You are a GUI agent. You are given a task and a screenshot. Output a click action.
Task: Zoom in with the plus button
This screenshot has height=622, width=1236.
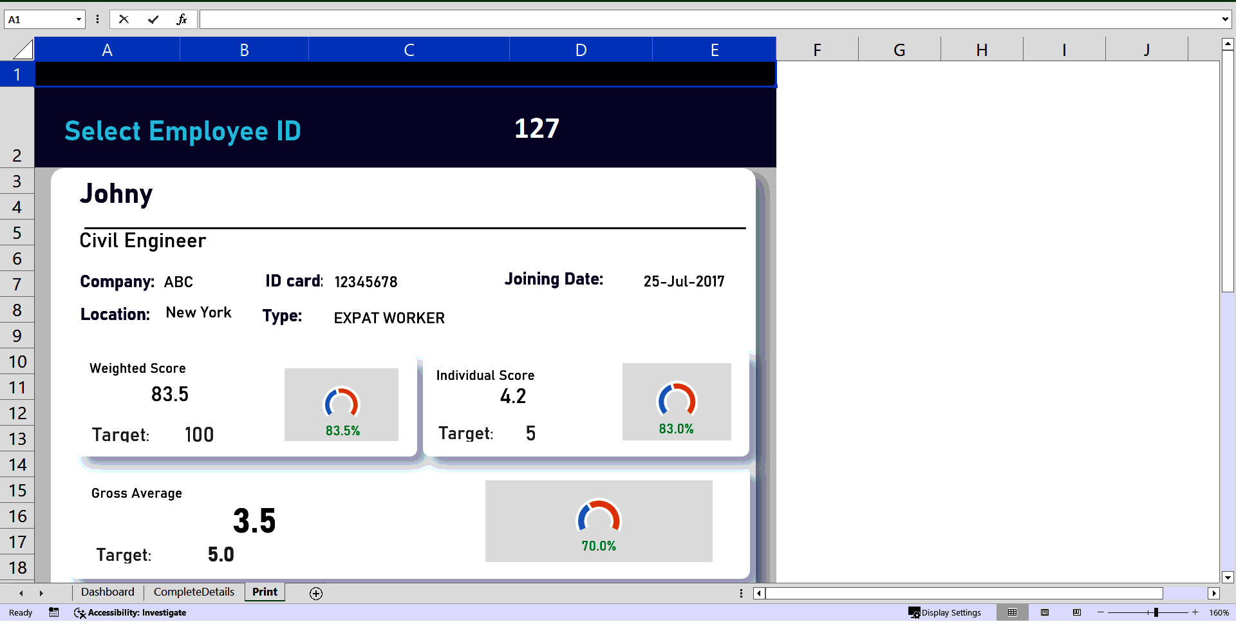[1195, 612]
